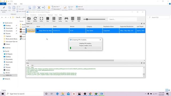
Task: Open Task View on taskbar
Action: click(52, 94)
